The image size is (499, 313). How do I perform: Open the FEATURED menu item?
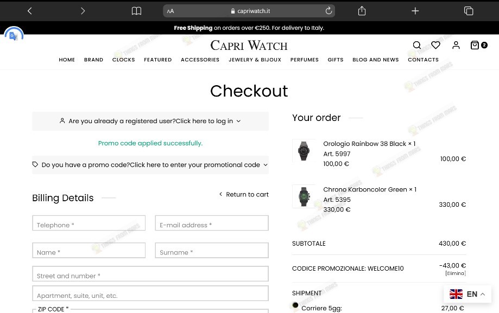click(158, 60)
